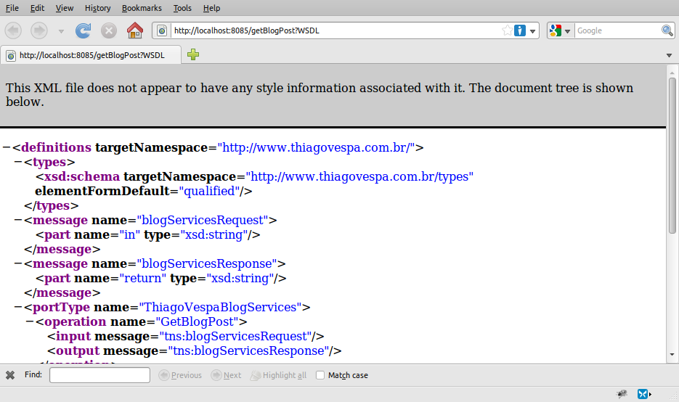Open the Bookmarks menu

[142, 8]
